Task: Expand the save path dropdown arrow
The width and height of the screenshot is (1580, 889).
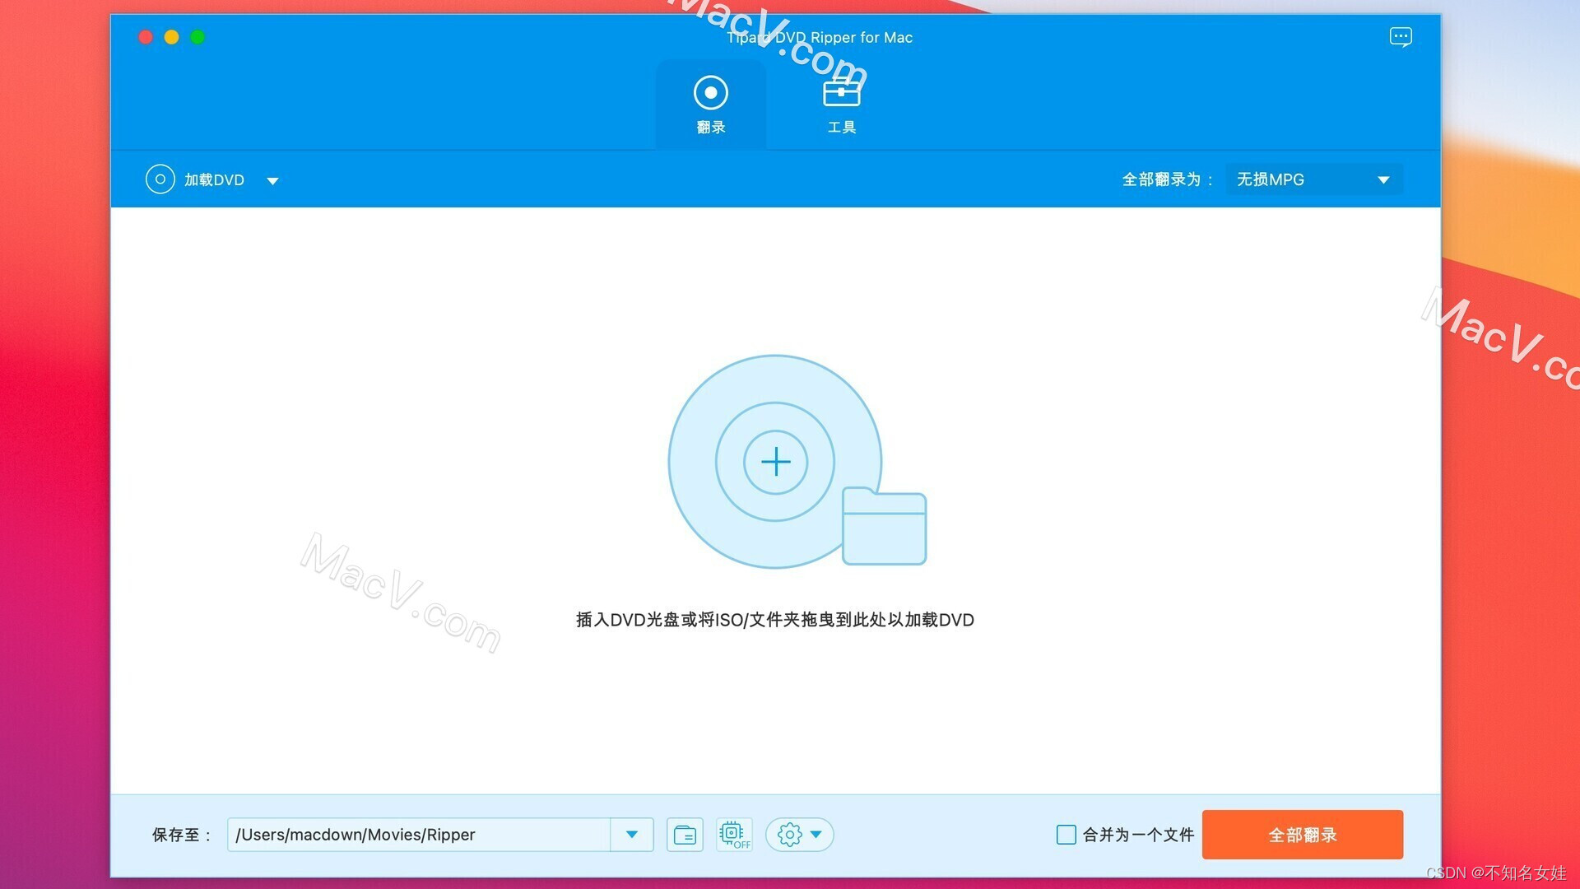Action: tap(632, 834)
